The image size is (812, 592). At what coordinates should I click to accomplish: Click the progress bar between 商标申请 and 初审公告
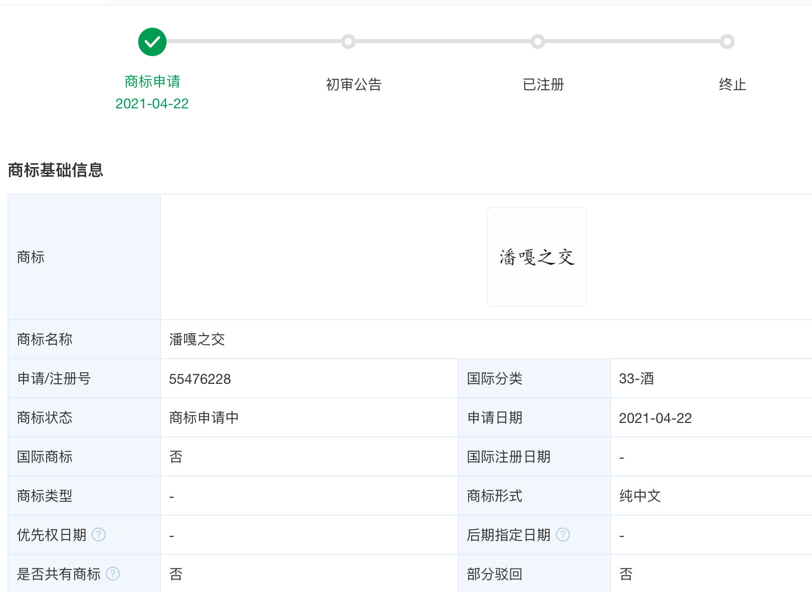point(251,42)
